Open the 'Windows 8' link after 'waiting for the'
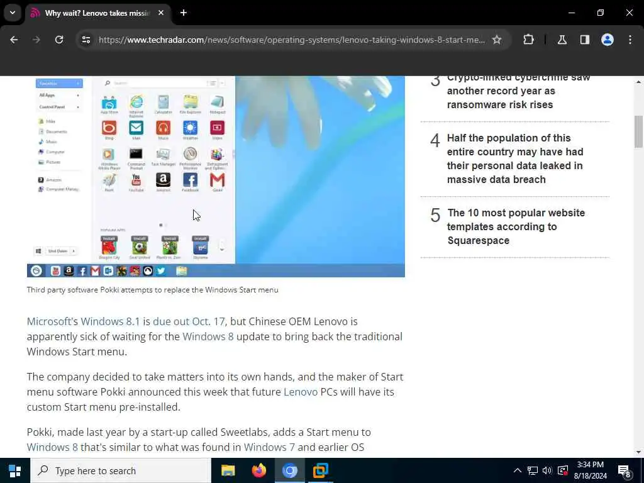The image size is (644, 483). point(208,336)
